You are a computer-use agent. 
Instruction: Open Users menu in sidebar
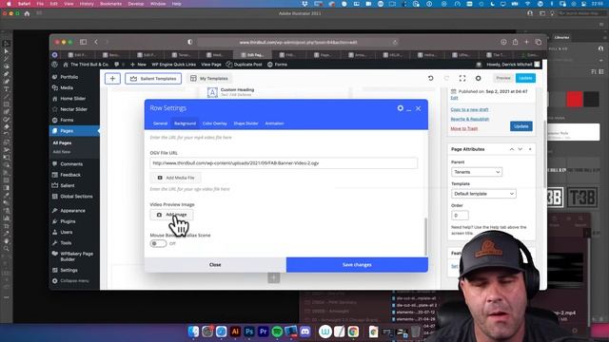click(x=66, y=232)
